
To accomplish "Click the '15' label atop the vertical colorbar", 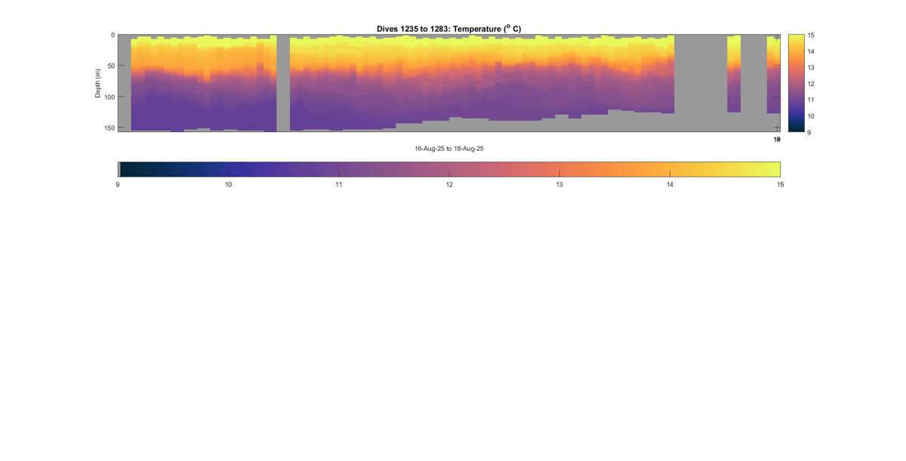I will [811, 35].
